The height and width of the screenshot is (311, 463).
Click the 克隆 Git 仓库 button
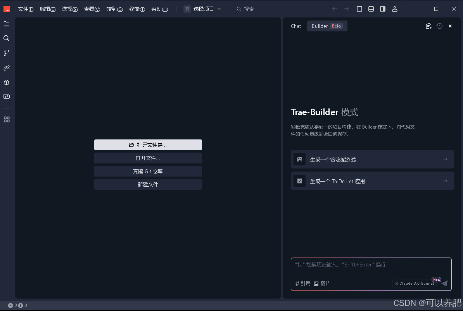tap(148, 171)
